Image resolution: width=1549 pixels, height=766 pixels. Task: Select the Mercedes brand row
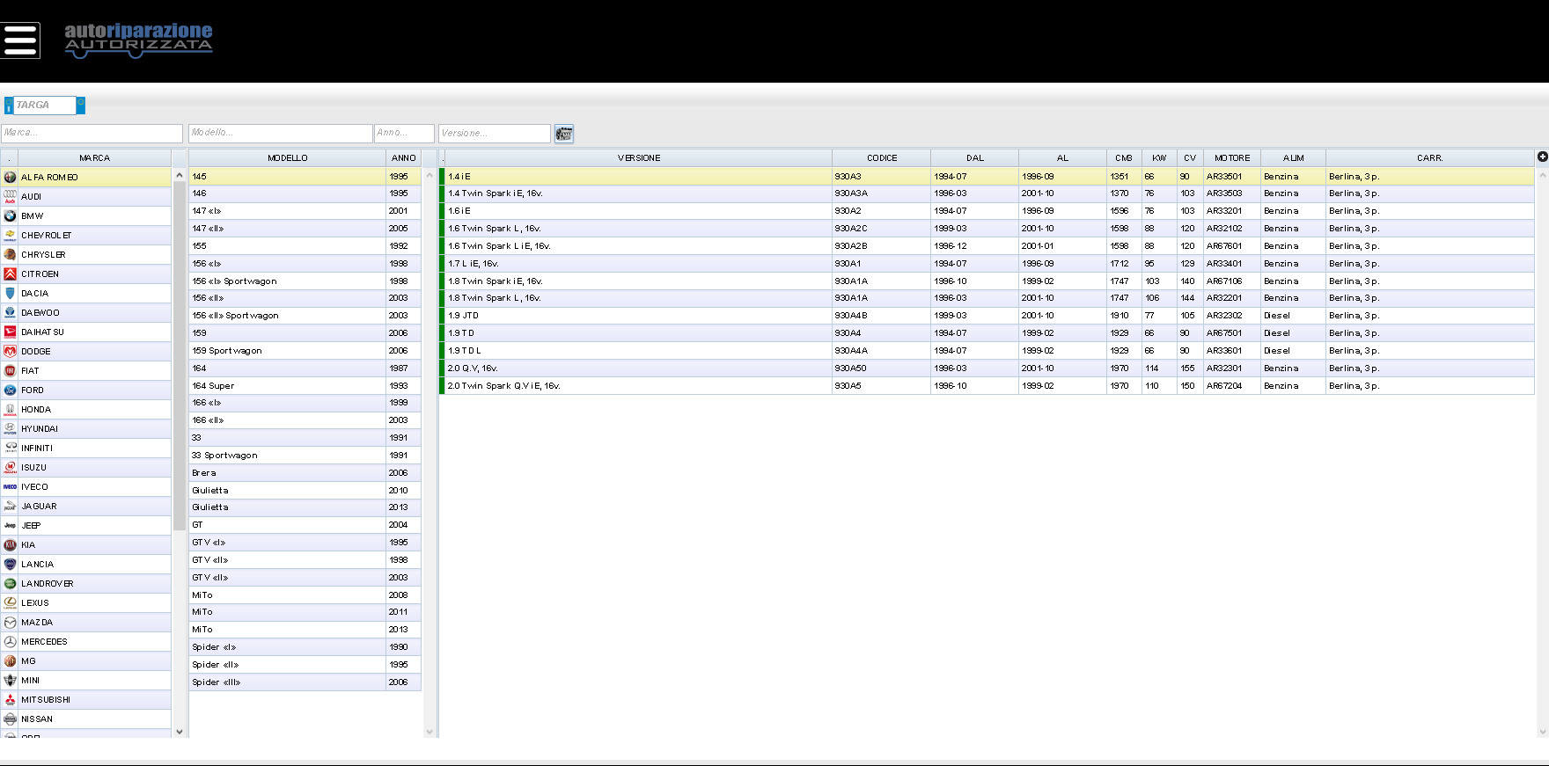[86, 642]
